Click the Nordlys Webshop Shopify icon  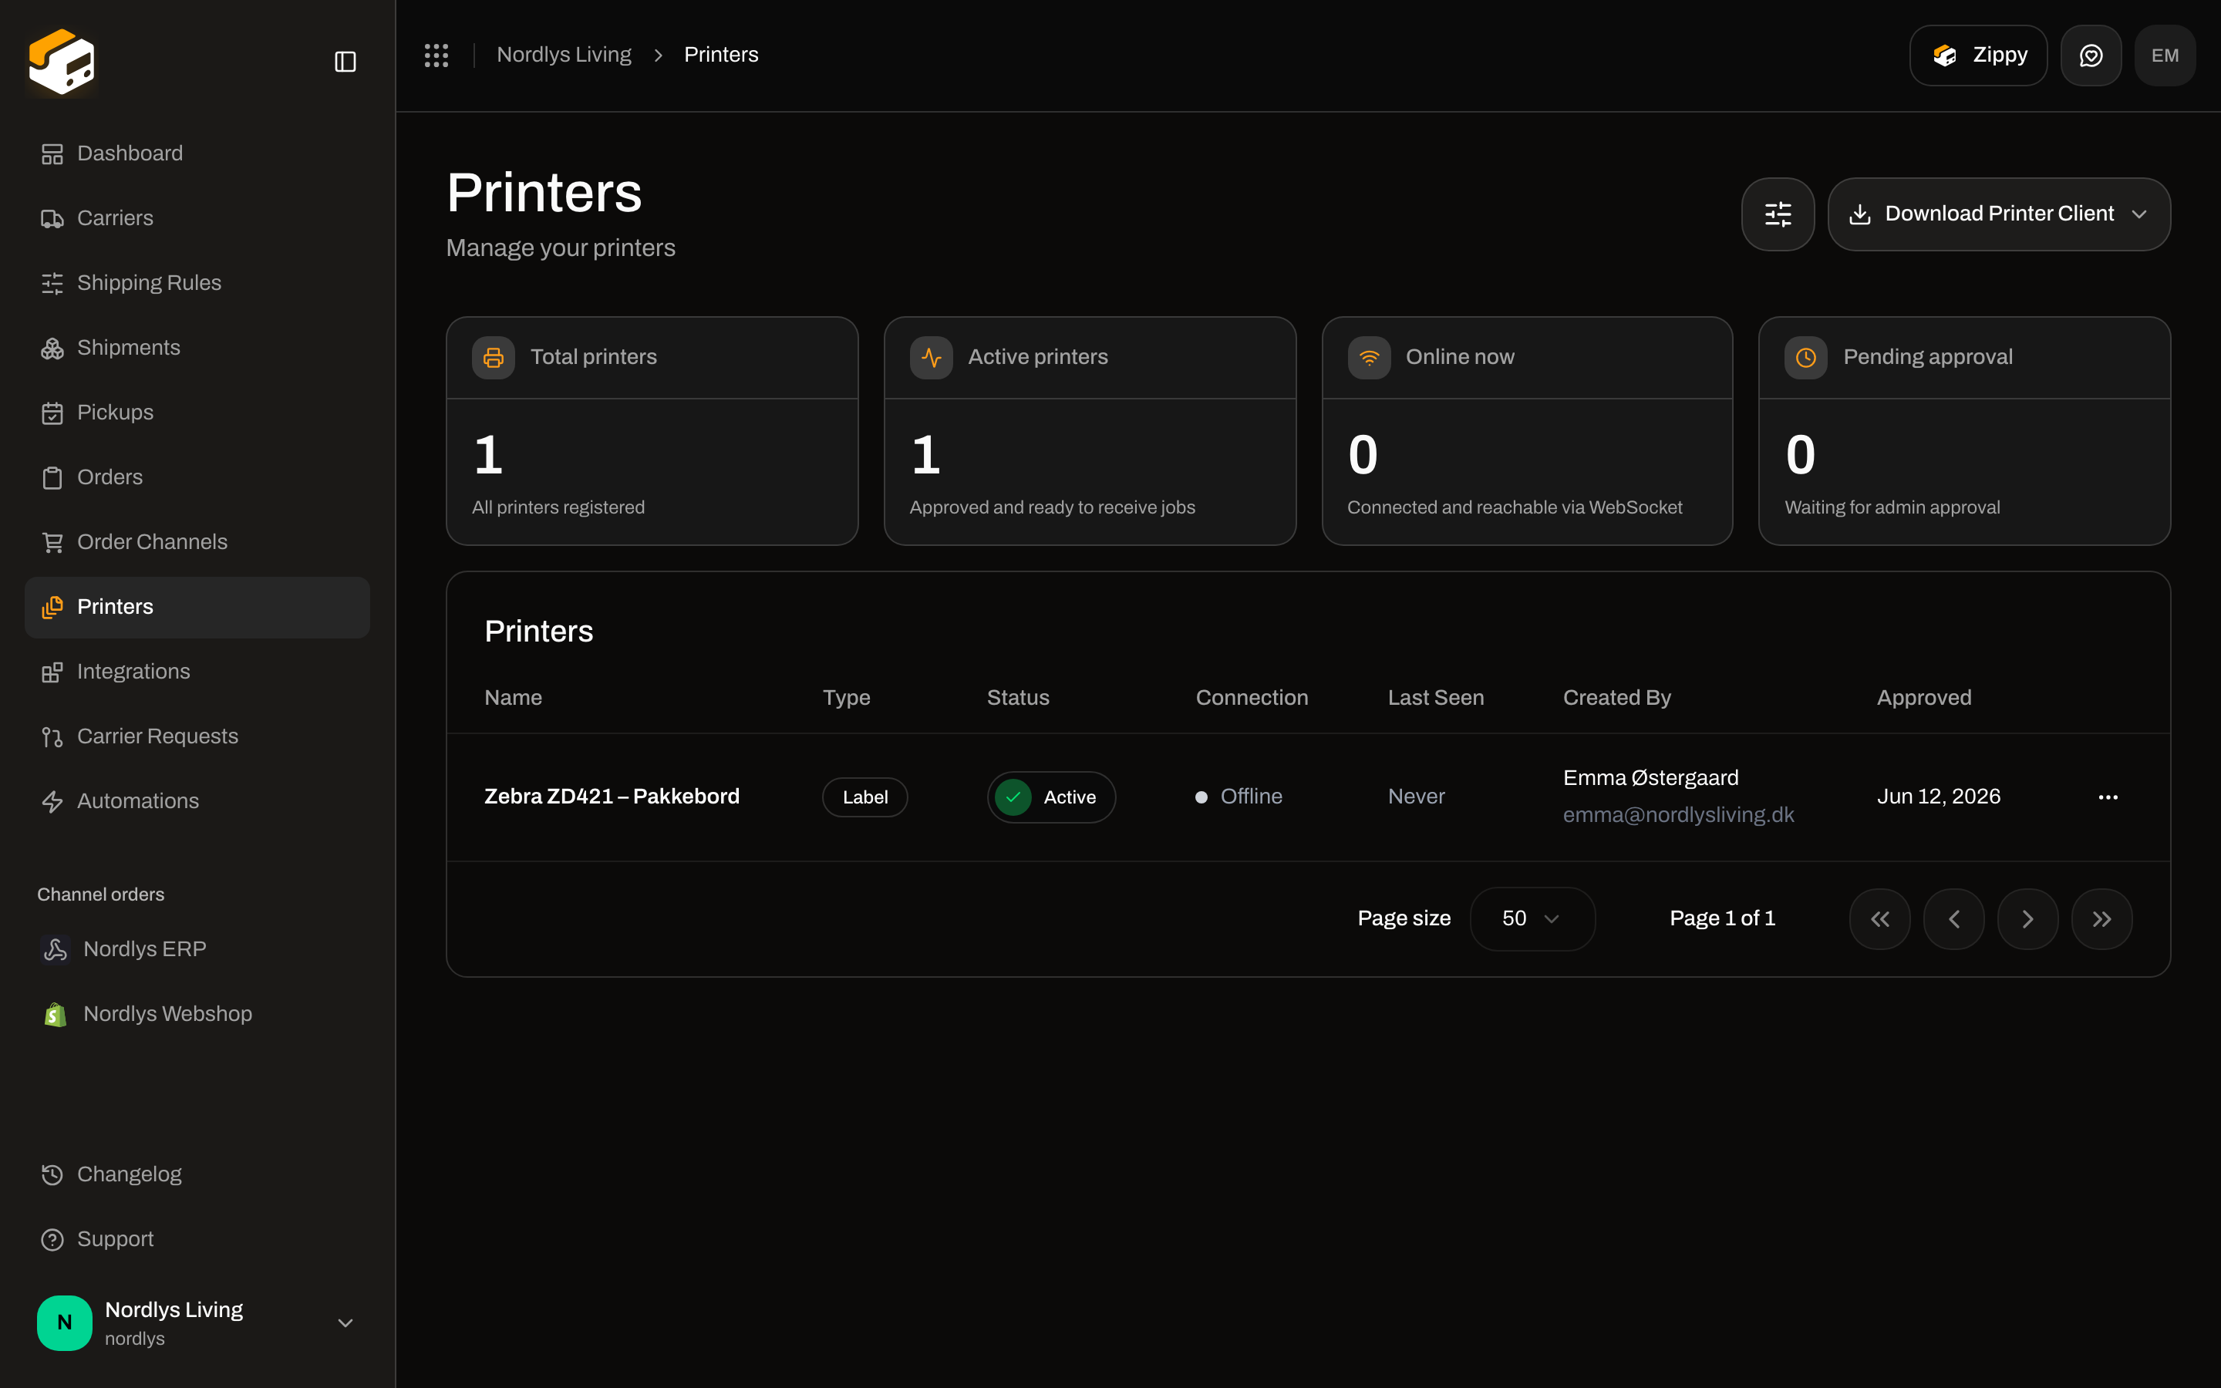coord(55,1014)
